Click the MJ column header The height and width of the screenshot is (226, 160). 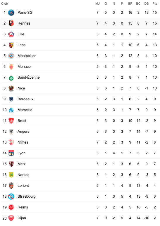tap(98, 4)
